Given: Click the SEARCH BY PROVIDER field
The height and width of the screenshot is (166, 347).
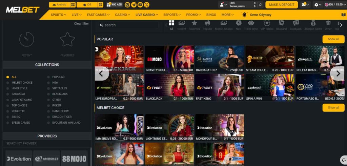Looking at the screenshot, I should click(x=47, y=143).
